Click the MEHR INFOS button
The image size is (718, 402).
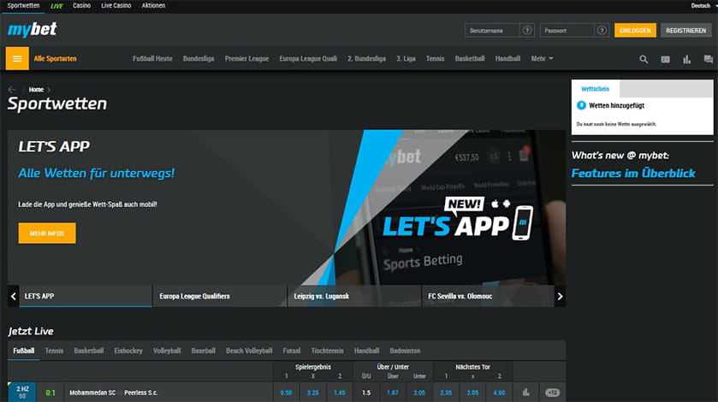[47, 233]
